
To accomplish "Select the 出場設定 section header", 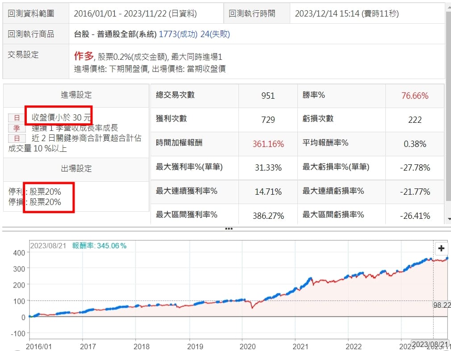I will pos(76,169).
